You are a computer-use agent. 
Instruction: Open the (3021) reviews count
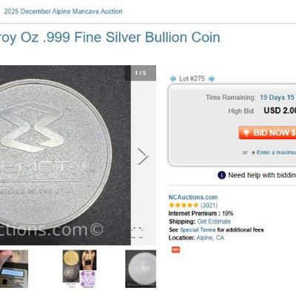point(209,205)
